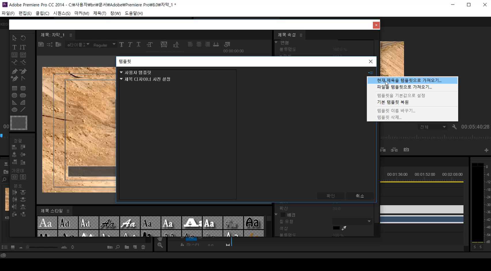Toggle Bold text style
Viewport: 491px width, 271px height.
pos(122,44)
